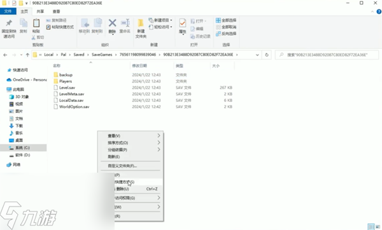Select the LevelMeta.sav file
The image size is (382, 230).
[x=71, y=94]
